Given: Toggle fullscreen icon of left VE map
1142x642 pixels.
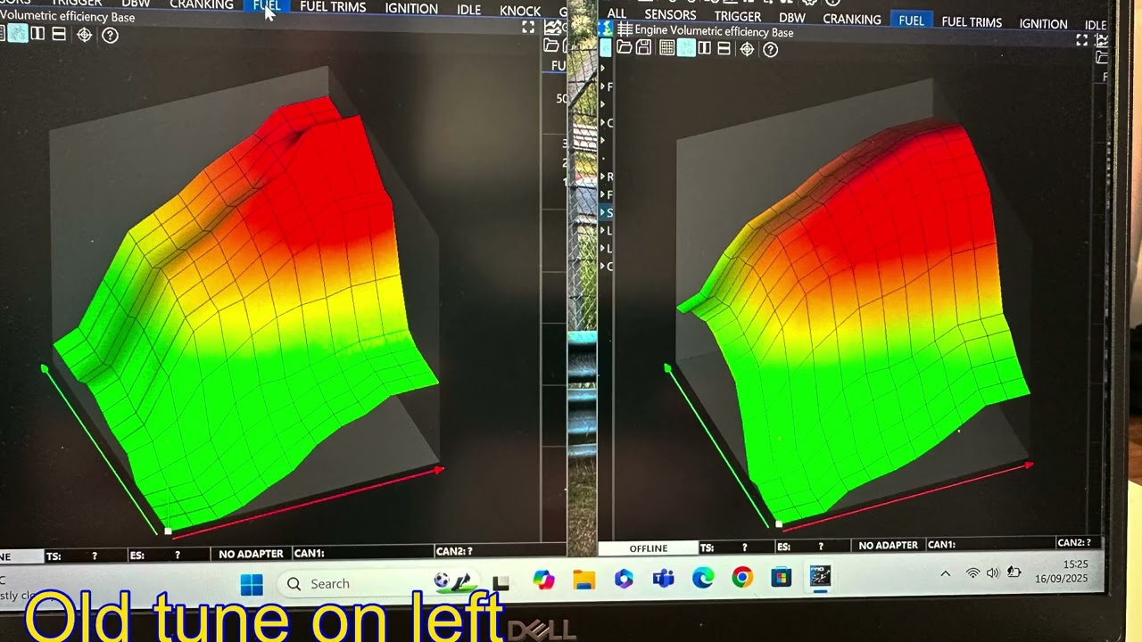Looking at the screenshot, I should click(528, 28).
